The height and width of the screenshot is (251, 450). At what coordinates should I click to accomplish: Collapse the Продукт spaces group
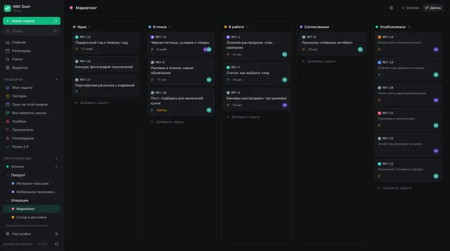(x=7, y=175)
